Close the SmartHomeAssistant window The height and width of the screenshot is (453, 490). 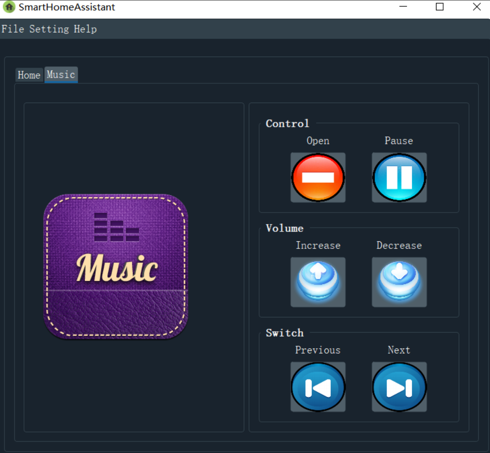click(477, 7)
